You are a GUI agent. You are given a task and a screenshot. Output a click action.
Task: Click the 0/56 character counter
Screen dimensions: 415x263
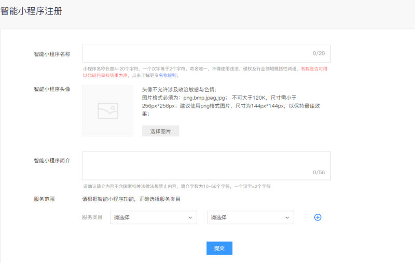point(319,173)
